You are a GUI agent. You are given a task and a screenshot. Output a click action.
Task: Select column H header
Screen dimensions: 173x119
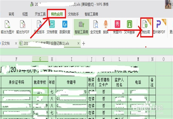coord(52,59)
